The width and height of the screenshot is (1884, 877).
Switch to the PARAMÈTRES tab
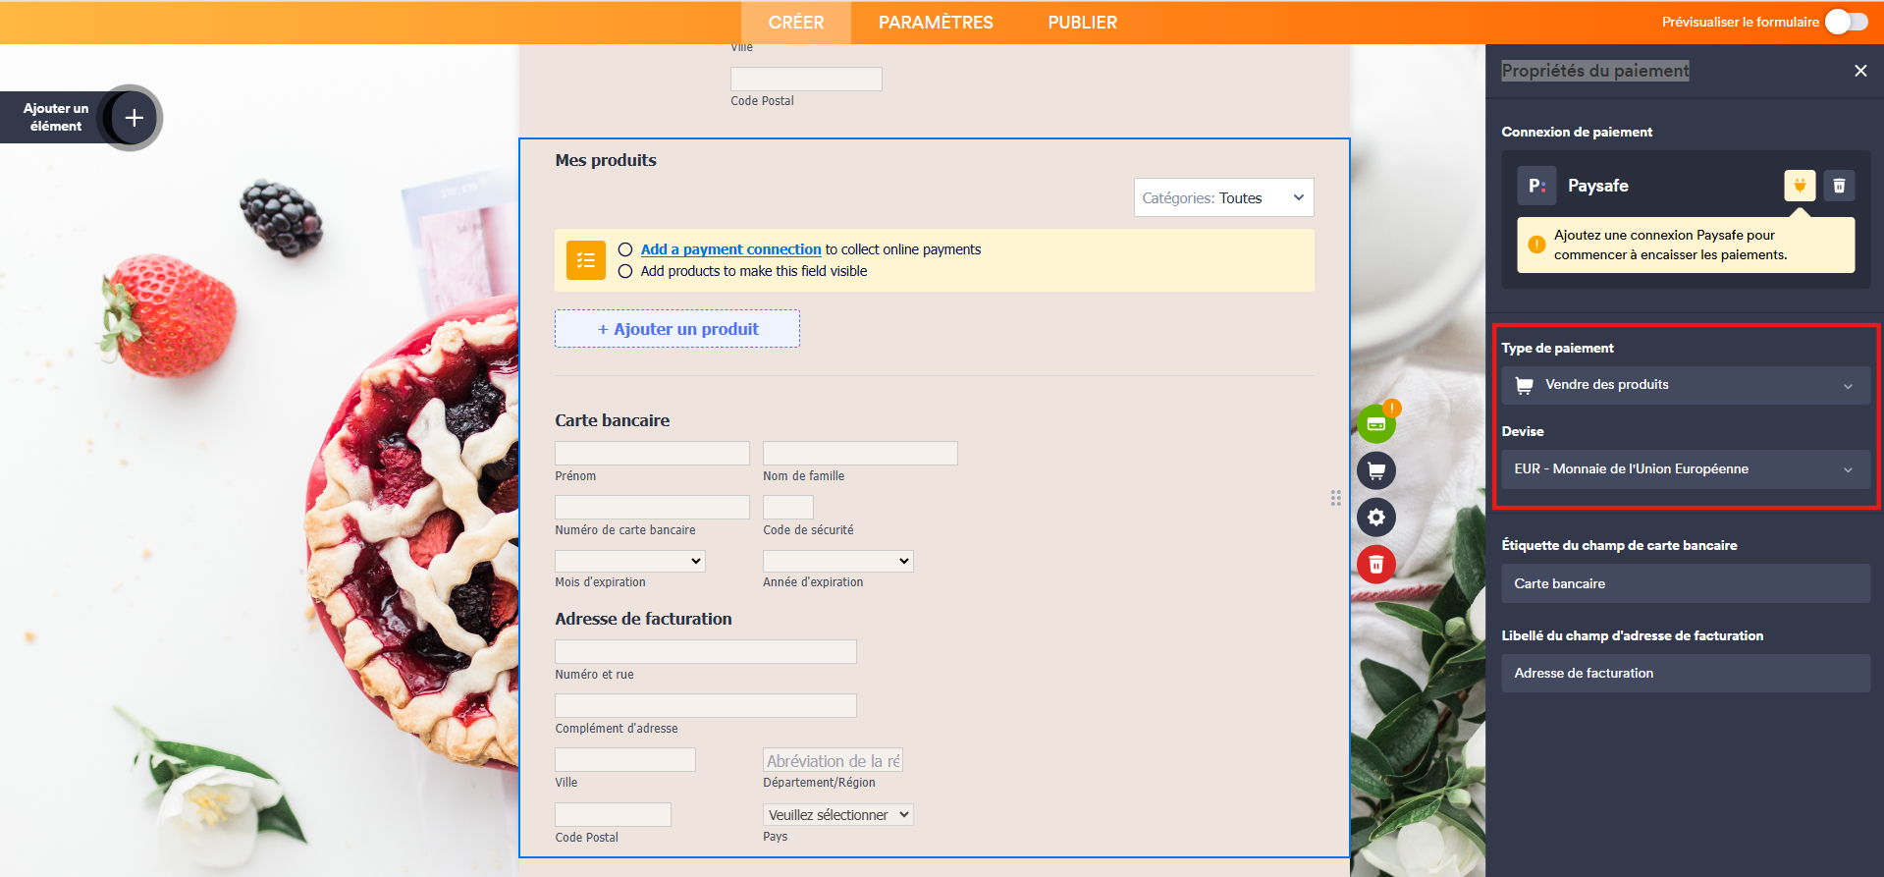pos(936,23)
